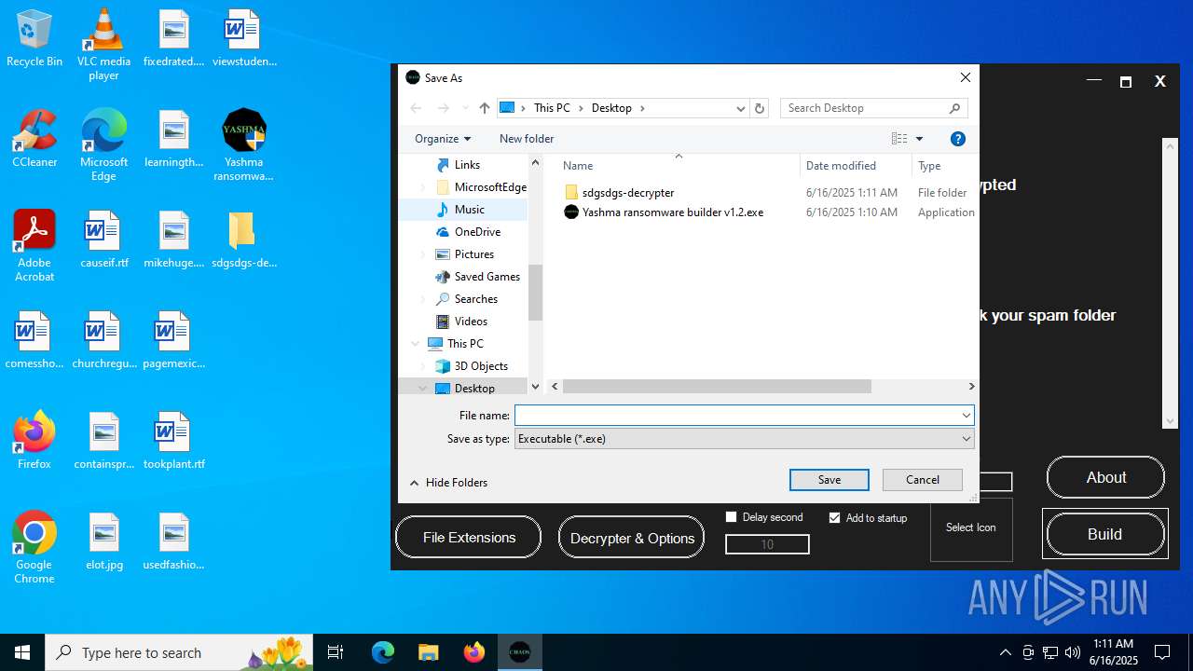
Task: Open Decrypter & Options button
Action: click(x=631, y=538)
